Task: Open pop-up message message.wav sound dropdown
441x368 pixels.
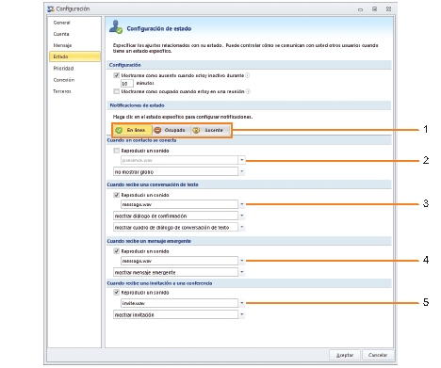Action: [241, 261]
